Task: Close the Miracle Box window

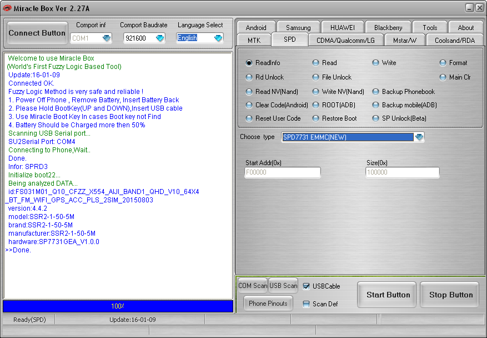Action: coord(480,8)
